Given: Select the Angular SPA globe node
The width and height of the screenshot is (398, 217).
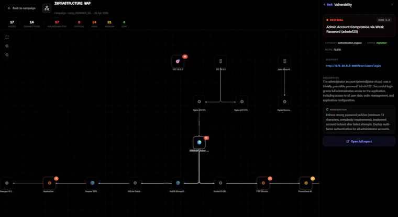Looking at the screenshot, I should click(92, 183).
